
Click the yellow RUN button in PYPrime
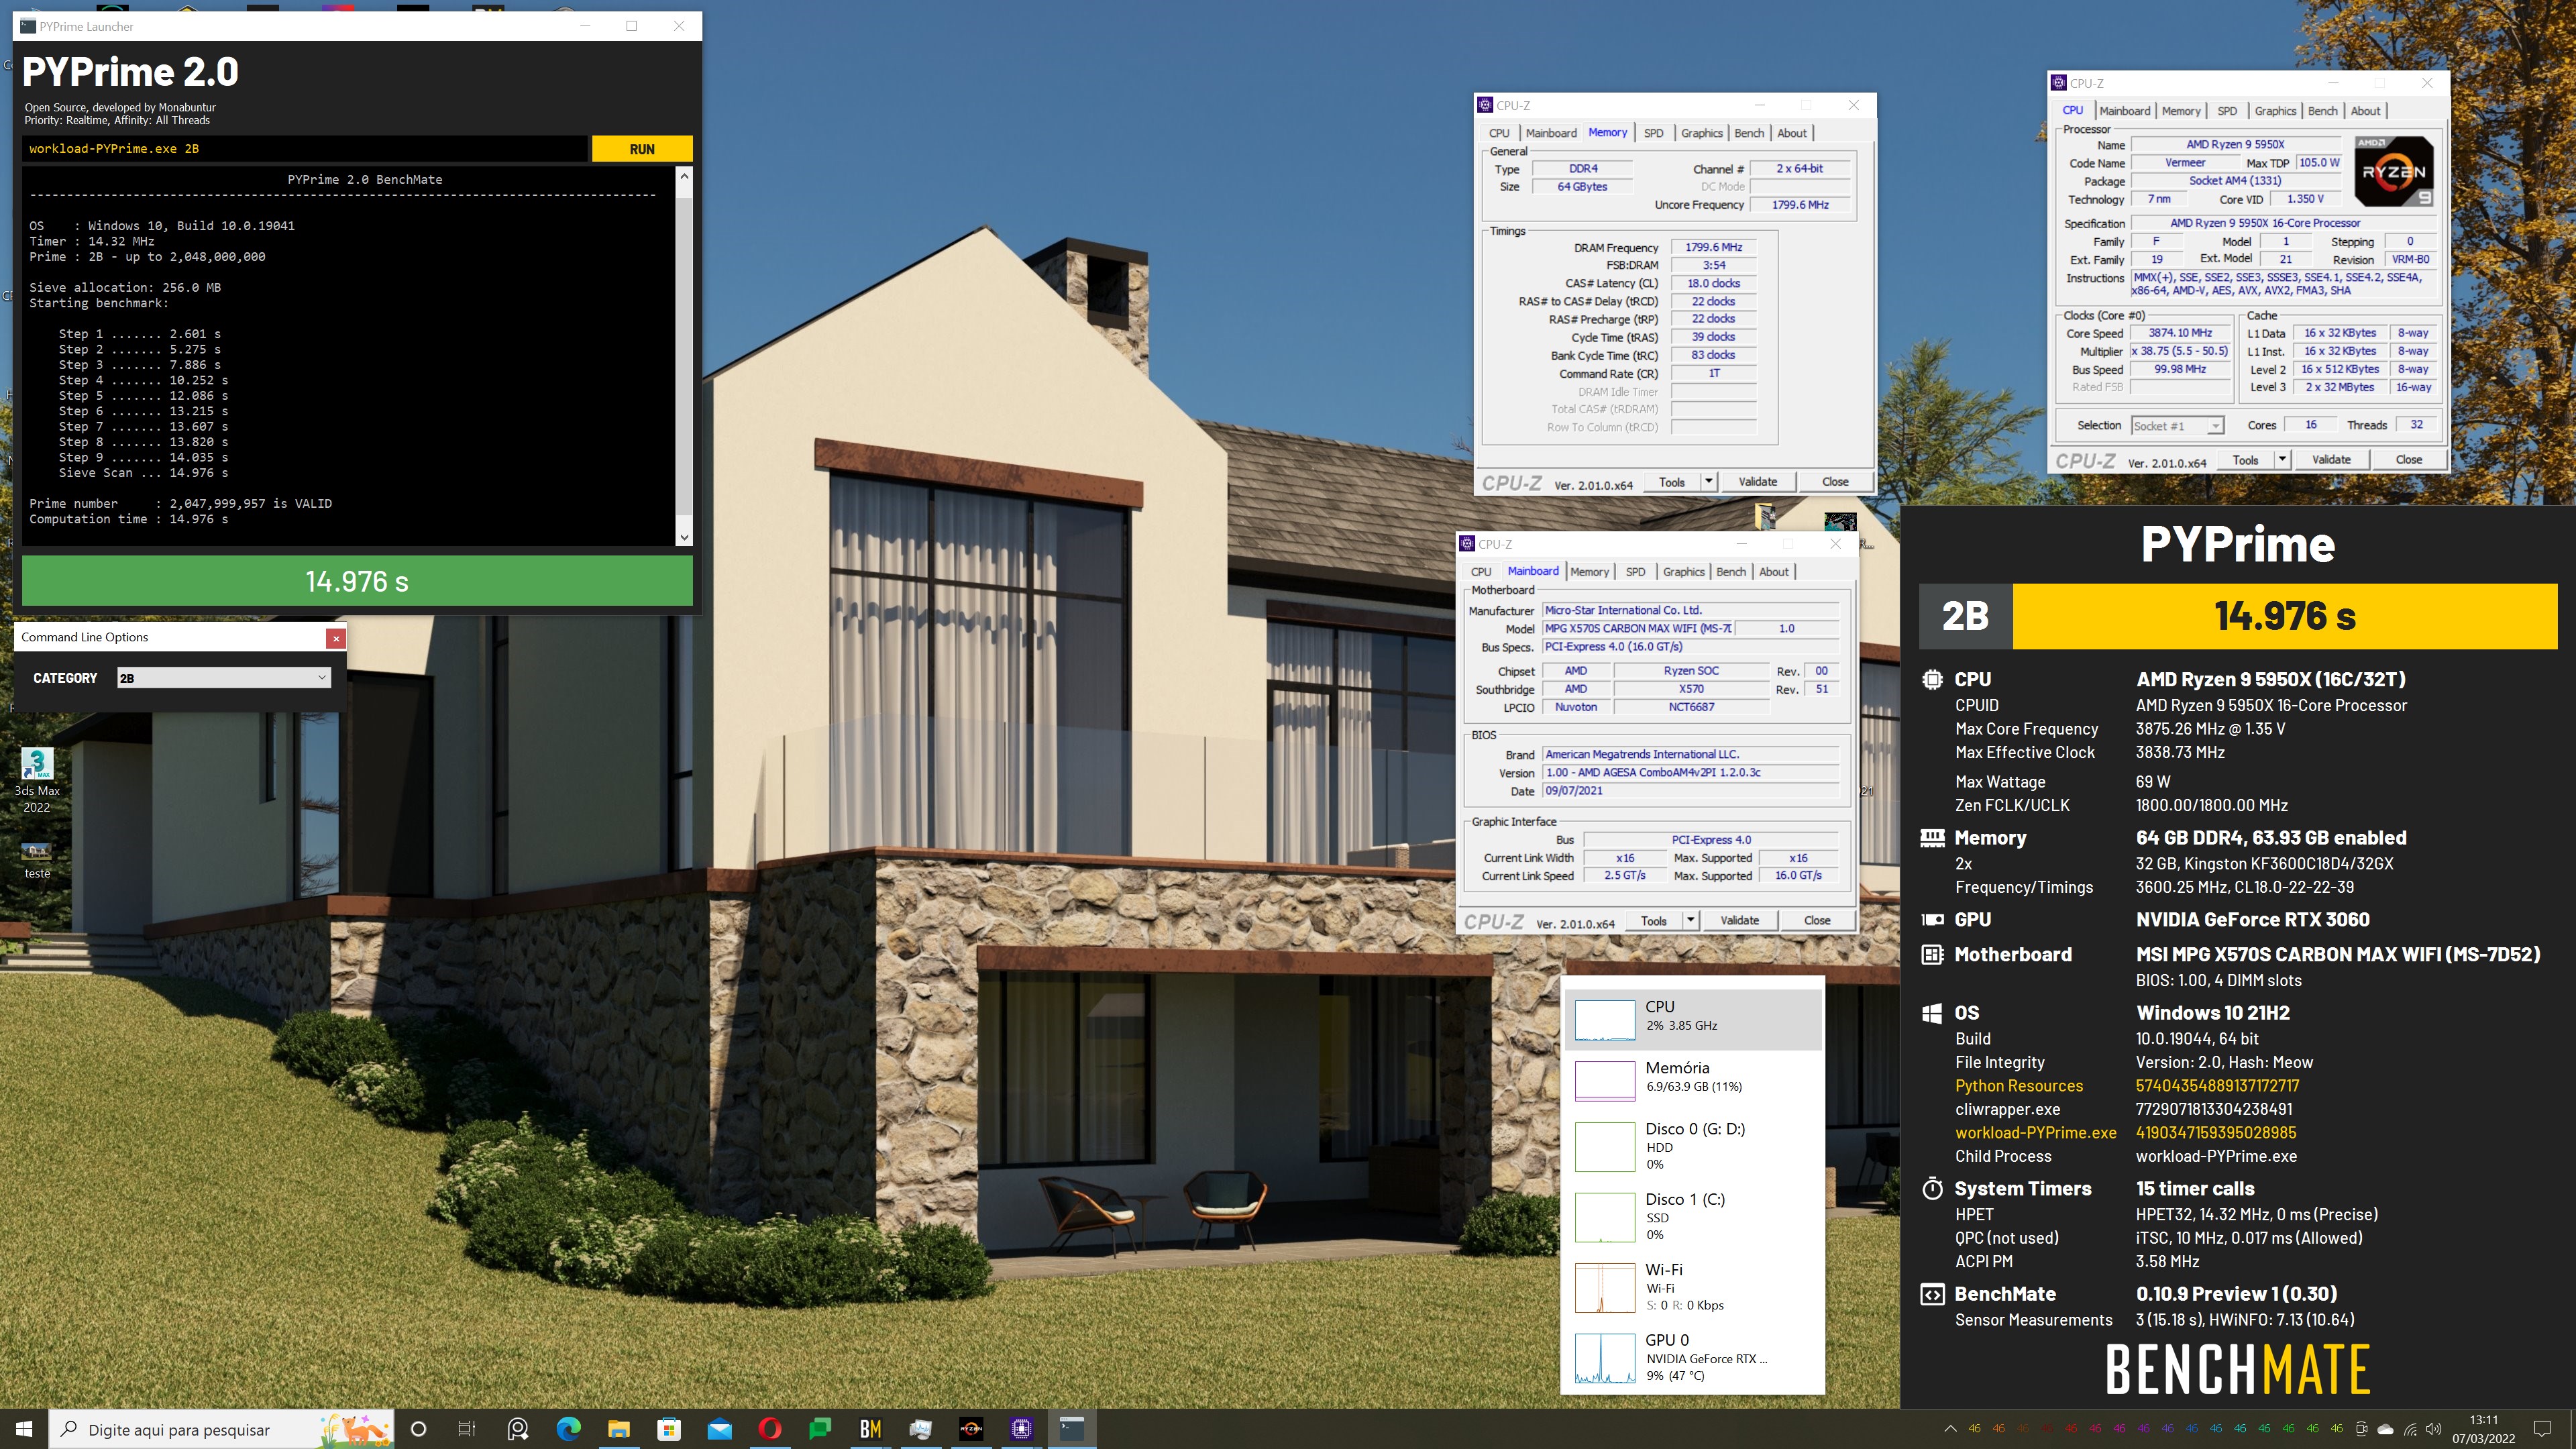(642, 149)
